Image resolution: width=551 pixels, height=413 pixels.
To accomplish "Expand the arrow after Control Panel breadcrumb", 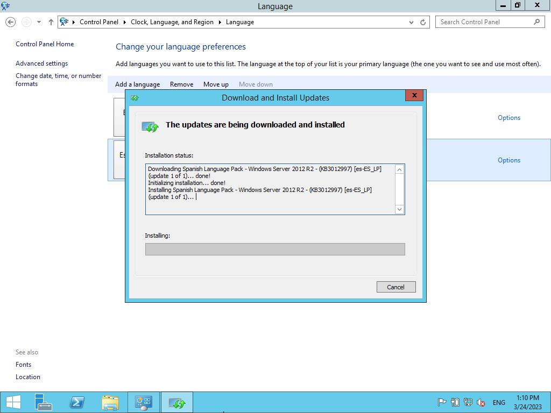I will [x=125, y=22].
